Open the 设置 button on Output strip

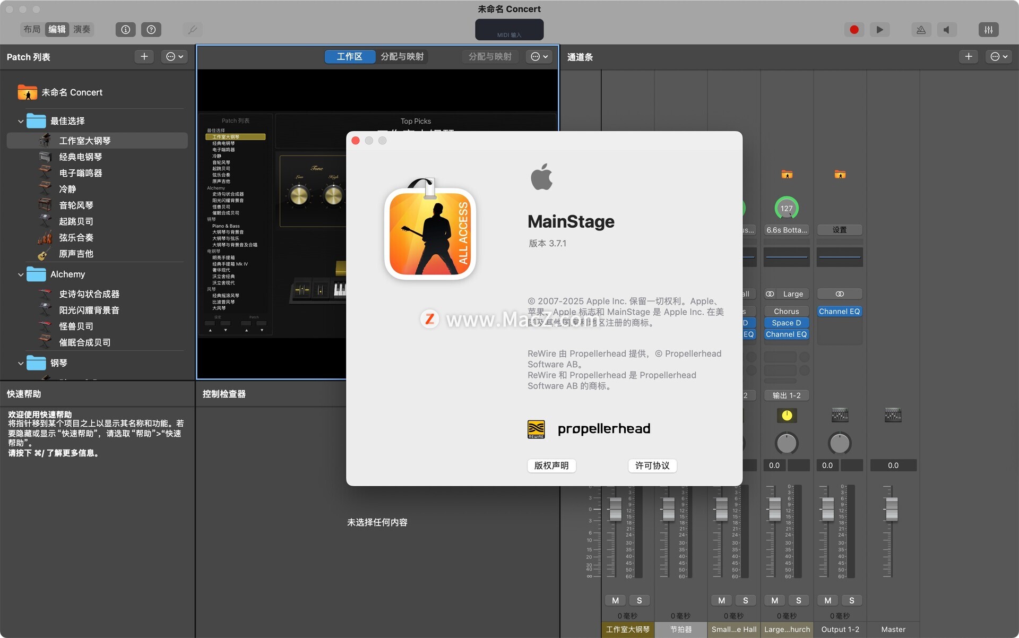(x=840, y=230)
